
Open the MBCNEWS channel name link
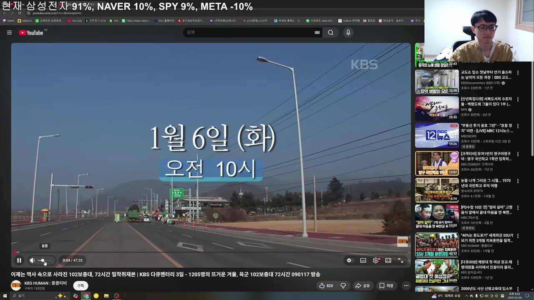[x=469, y=136]
